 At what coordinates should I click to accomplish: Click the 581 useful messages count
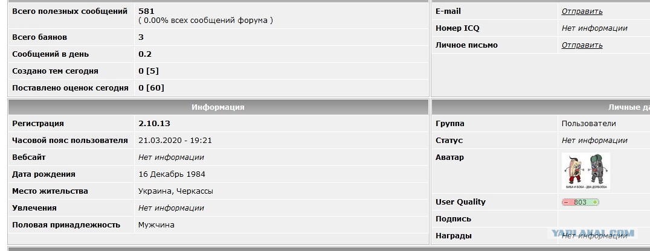tap(146, 11)
